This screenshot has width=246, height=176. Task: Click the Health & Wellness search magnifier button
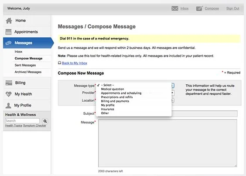pyautogui.click(x=45, y=121)
